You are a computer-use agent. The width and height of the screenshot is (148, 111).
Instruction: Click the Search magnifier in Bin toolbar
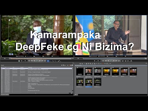[82, 64]
